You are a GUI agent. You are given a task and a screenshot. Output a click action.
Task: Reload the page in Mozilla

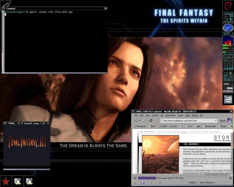pyautogui.click(x=151, y=120)
